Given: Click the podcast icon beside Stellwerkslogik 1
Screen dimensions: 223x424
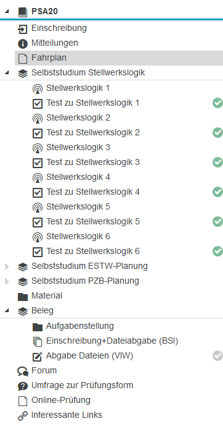Looking at the screenshot, I should point(38,89).
